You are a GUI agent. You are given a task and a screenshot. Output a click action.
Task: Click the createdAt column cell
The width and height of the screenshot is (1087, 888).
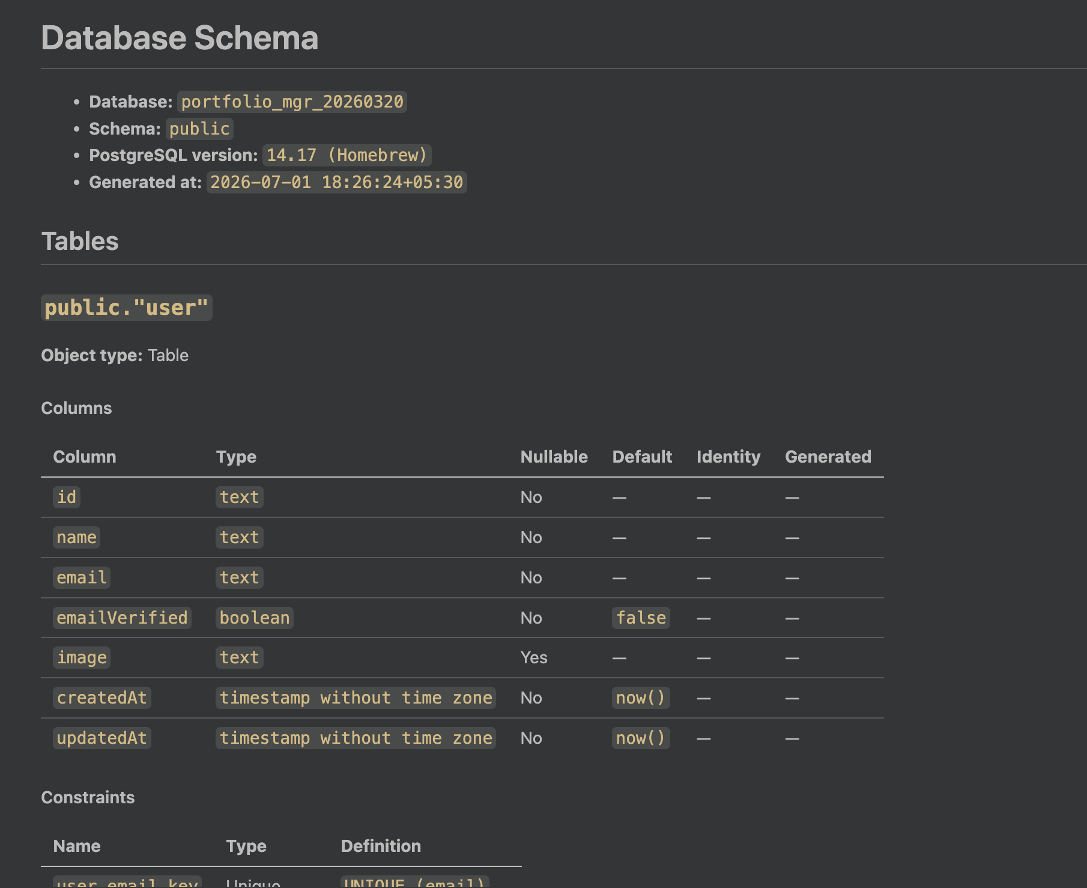point(102,698)
